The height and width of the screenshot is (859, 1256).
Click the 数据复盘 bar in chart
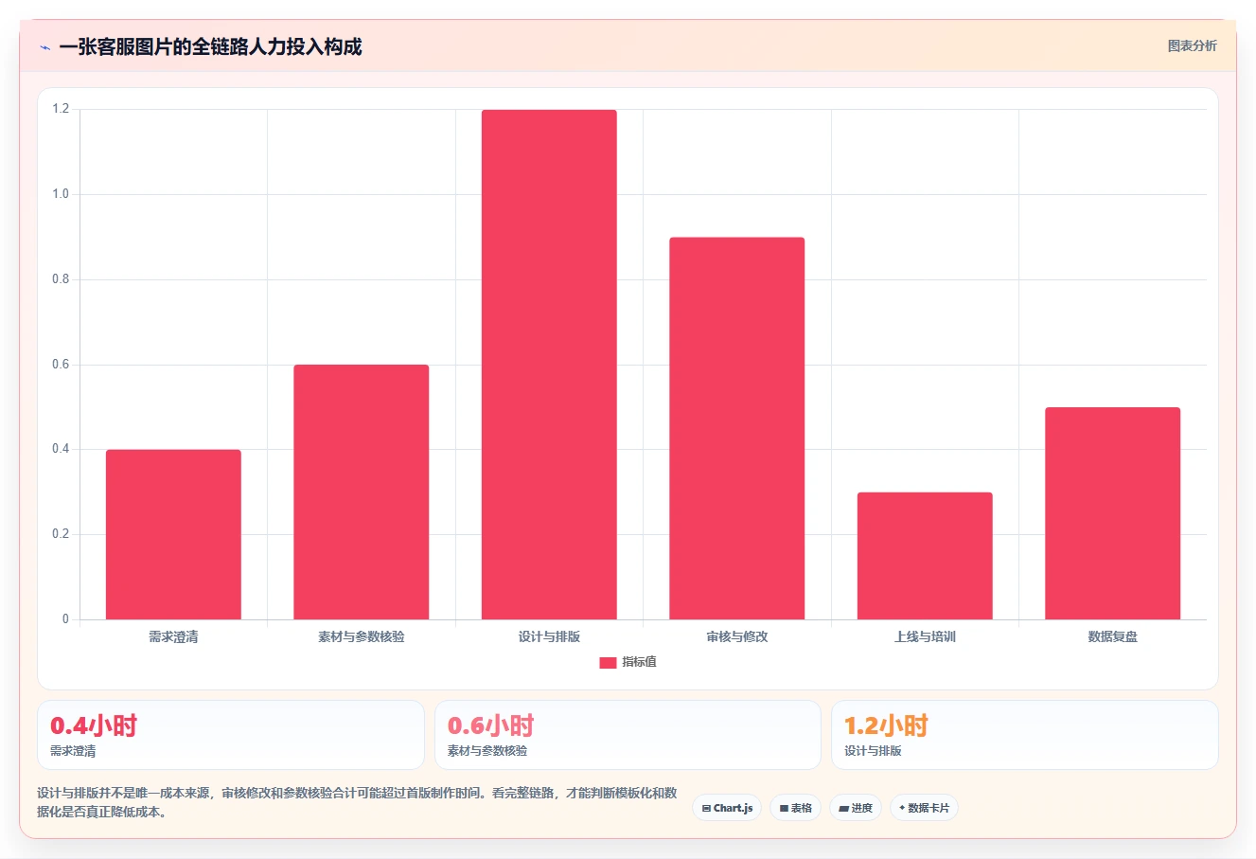(1113, 513)
